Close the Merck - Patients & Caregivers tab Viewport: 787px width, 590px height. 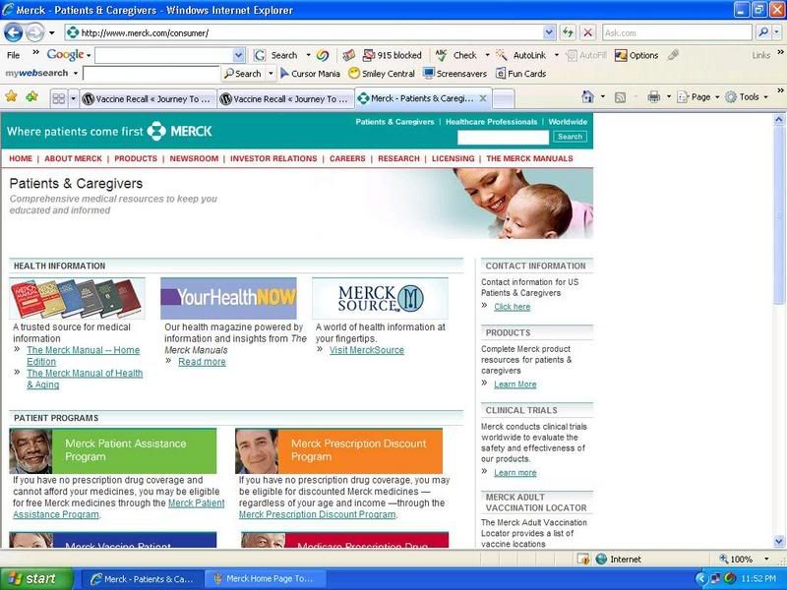pos(483,98)
